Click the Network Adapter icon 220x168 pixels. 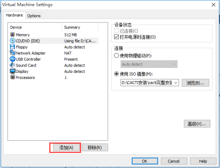pos(12,53)
